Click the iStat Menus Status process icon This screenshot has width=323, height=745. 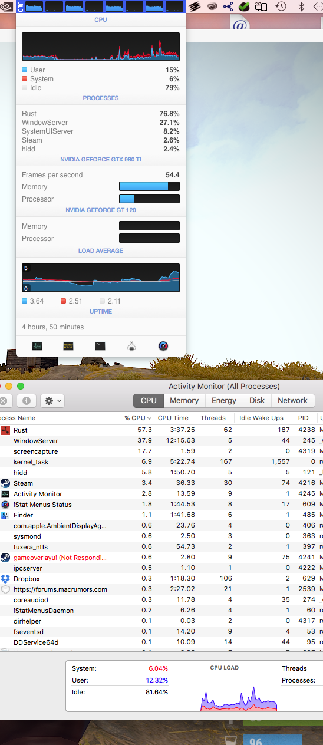tap(5, 505)
